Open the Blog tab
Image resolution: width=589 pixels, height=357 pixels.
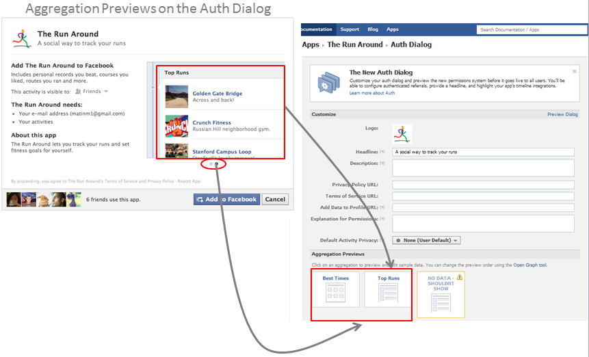click(x=373, y=29)
